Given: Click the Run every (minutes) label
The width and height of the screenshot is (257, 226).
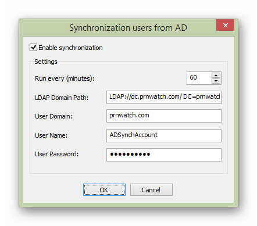Looking at the screenshot, I should [x=65, y=78].
